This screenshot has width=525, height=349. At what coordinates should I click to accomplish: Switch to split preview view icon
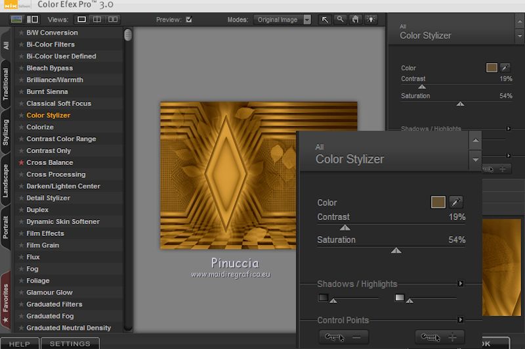click(x=96, y=20)
